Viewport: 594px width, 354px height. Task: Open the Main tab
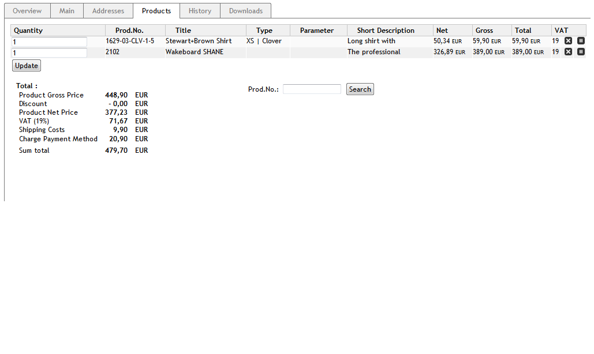point(67,11)
